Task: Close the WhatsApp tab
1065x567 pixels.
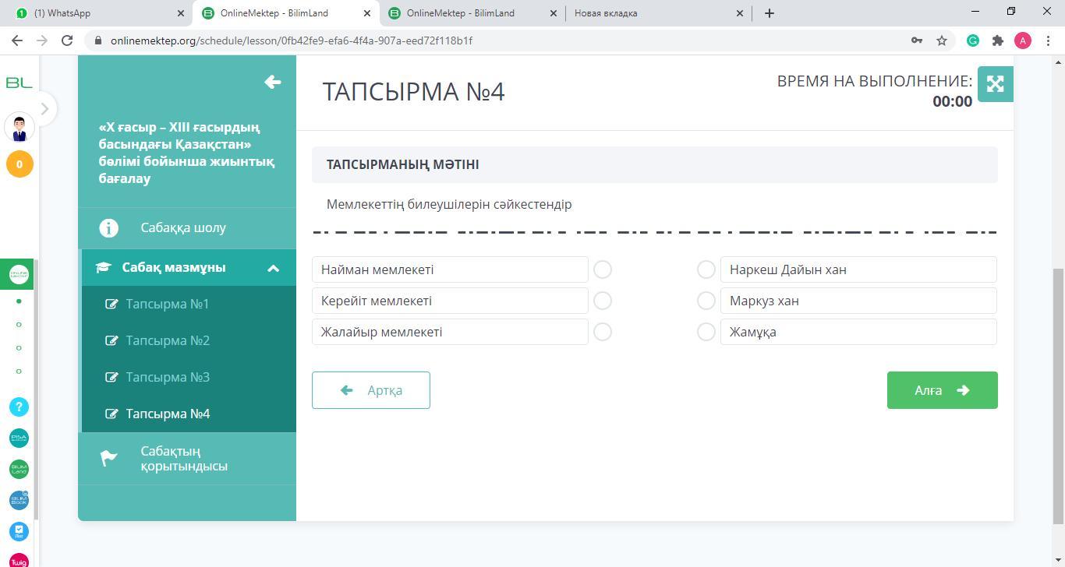Action: (180, 13)
